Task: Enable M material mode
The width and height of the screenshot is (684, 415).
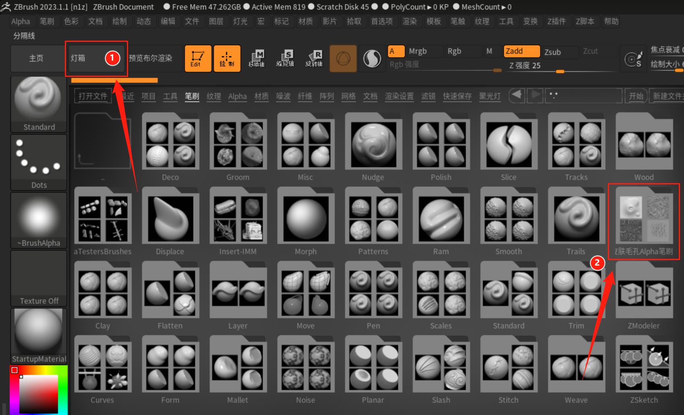Action: 492,51
